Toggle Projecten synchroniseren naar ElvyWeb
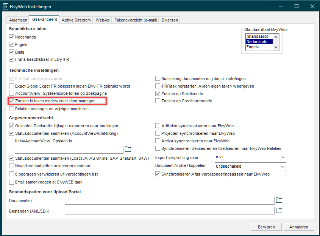This screenshot has height=236, width=320. 158,133
